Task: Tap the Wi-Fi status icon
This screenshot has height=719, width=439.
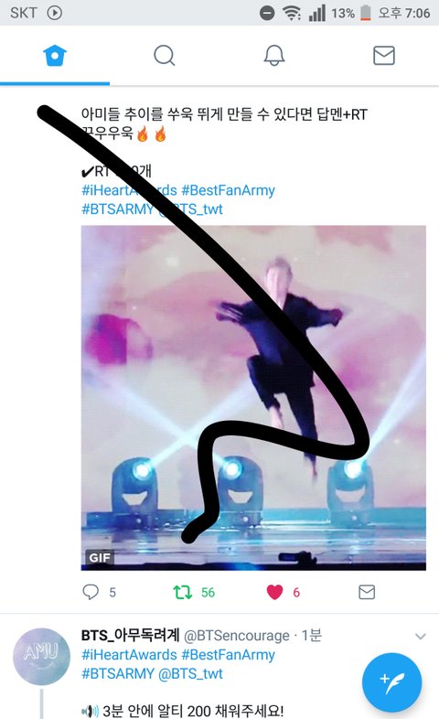Action: tap(292, 13)
